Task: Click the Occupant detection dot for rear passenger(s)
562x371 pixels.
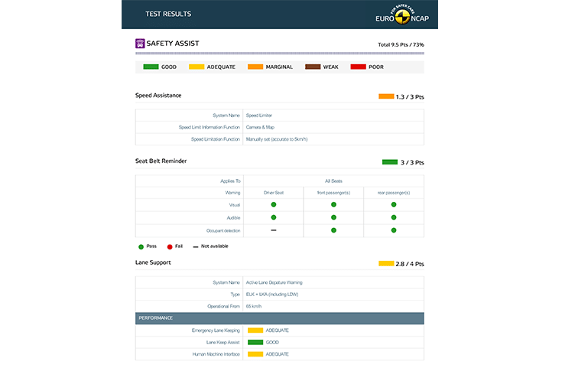Action: point(394,229)
